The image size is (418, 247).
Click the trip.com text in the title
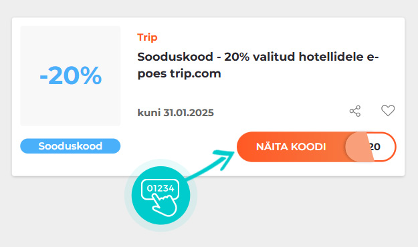pyautogui.click(x=196, y=73)
